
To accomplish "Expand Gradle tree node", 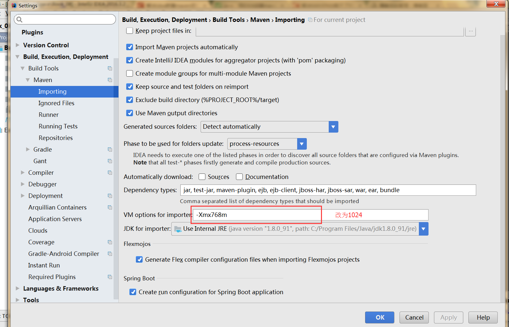I will 28,149.
